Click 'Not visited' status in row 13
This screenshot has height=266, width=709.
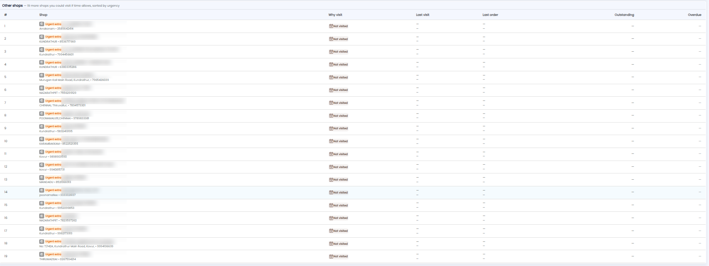coord(338,180)
